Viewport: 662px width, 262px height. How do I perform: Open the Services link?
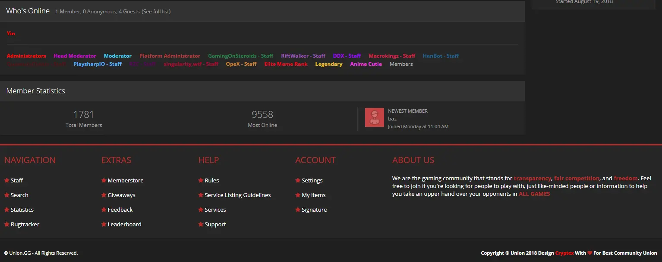click(215, 210)
